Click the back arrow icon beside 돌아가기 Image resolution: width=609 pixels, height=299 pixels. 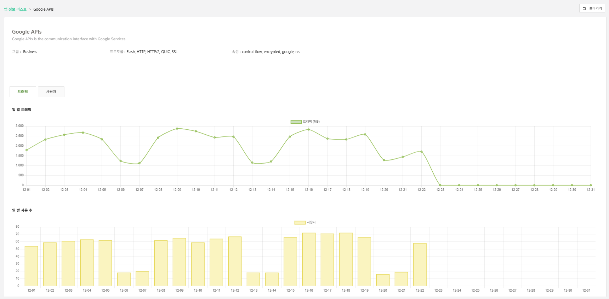[584, 8]
